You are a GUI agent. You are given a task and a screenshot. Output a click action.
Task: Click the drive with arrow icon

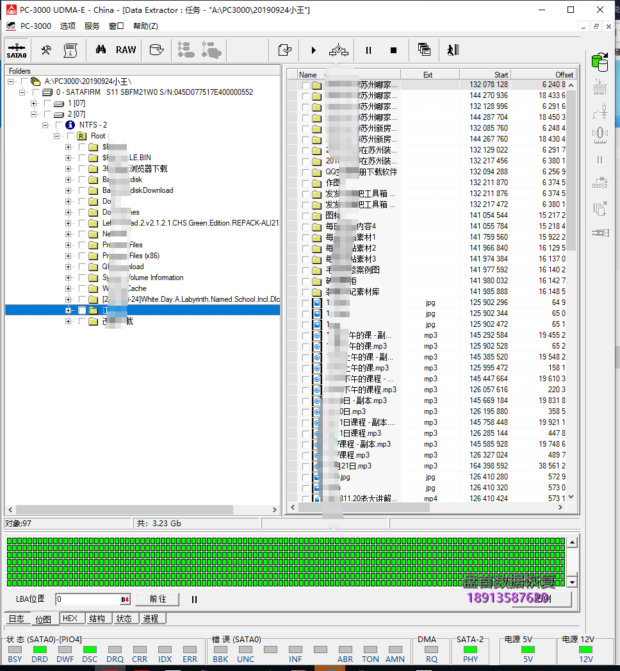(157, 50)
